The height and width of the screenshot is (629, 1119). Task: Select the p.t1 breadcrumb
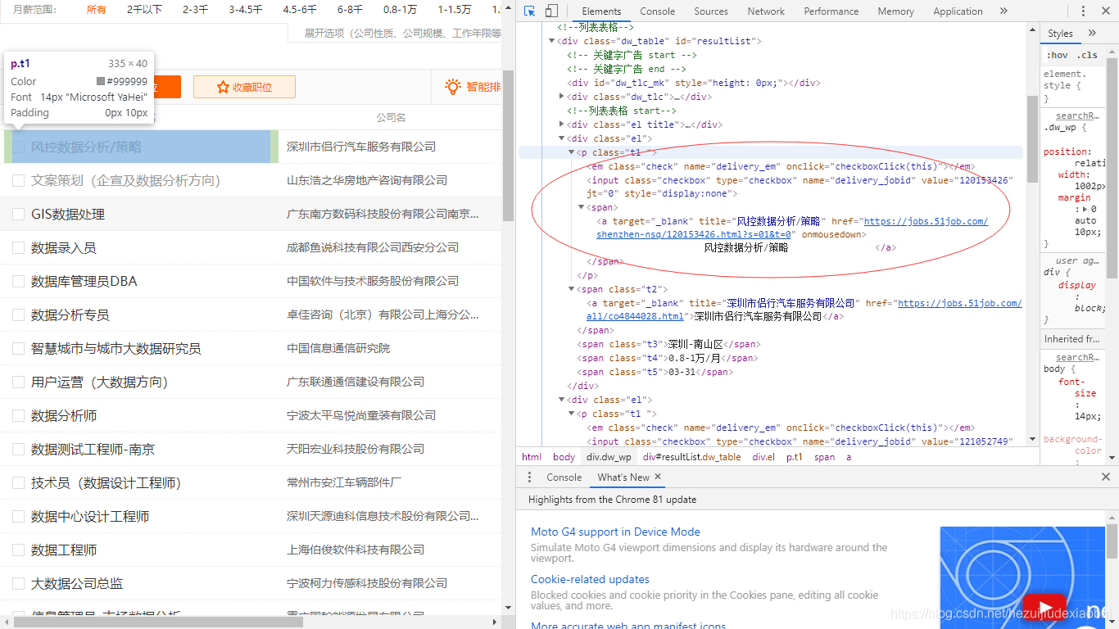tap(795, 457)
